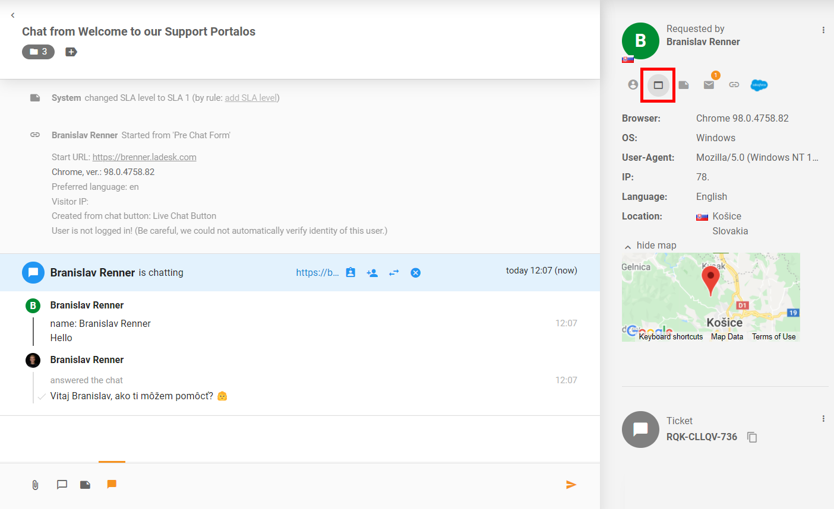Send the message with the orange arrow
This screenshot has width=834, height=509.
click(571, 485)
